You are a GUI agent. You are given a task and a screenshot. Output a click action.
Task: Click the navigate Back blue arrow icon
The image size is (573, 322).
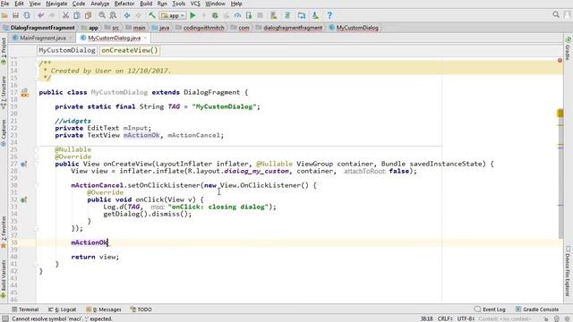[127, 16]
